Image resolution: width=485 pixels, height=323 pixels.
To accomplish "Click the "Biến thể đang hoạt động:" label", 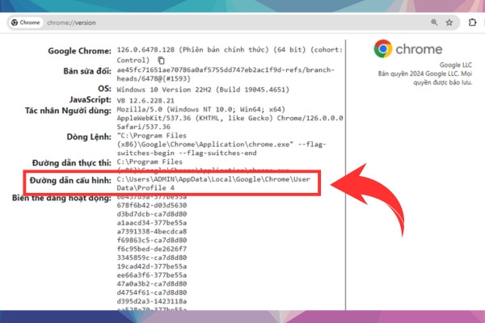I will [61, 198].
